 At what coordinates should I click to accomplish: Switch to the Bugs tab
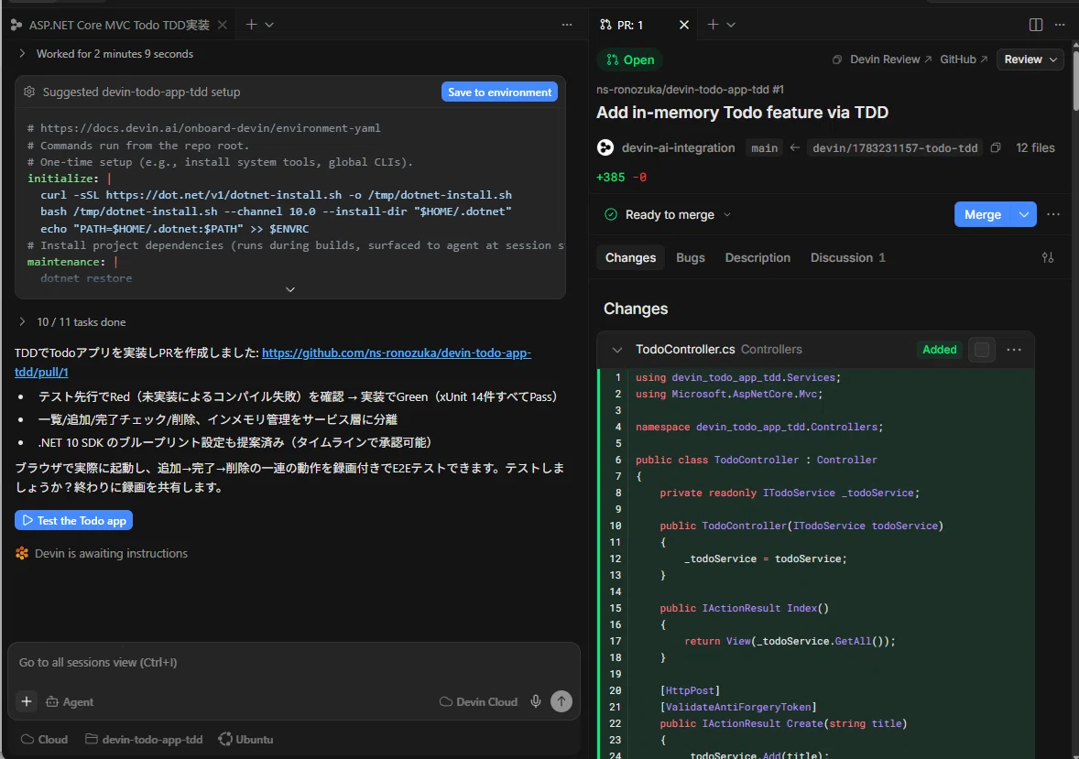tap(691, 257)
